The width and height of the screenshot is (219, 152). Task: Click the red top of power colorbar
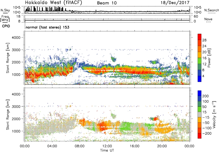[x=200, y=37]
